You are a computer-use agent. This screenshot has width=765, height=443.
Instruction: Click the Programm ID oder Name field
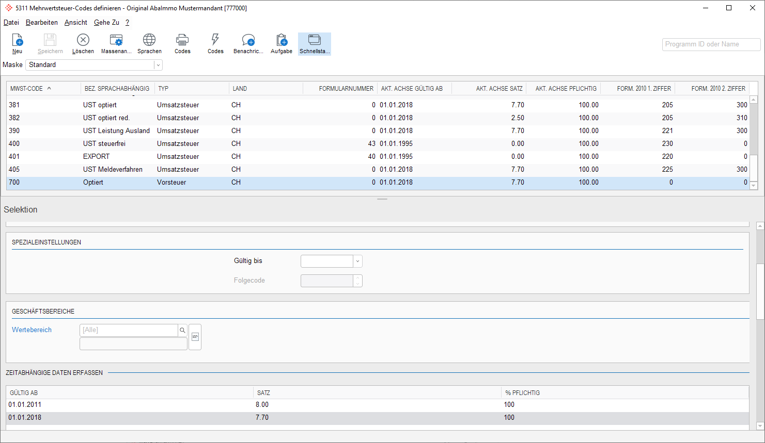tap(711, 44)
